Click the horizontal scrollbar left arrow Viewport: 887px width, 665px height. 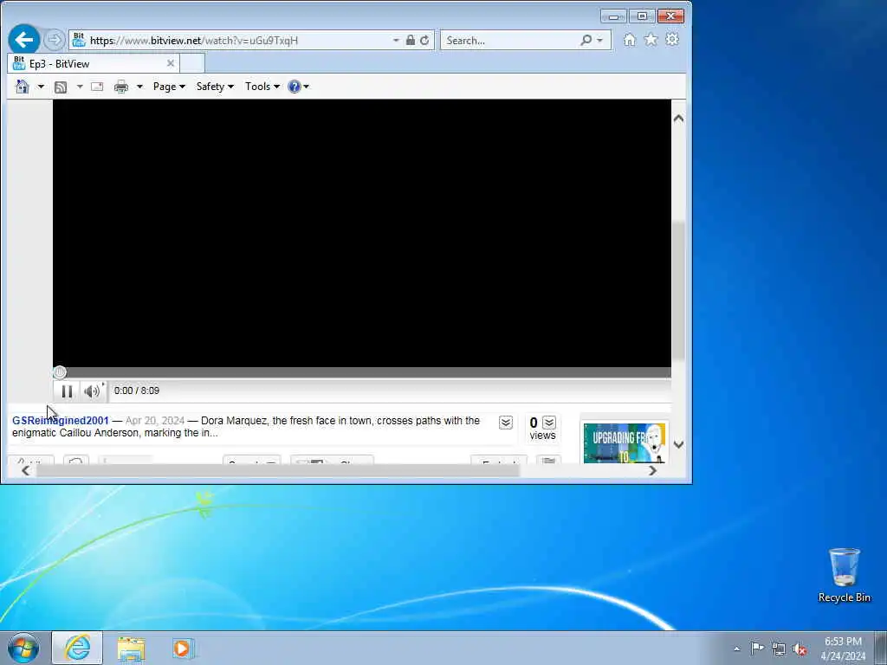25,470
